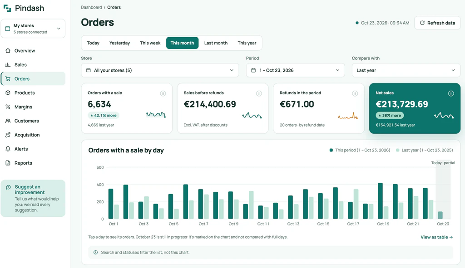
Task: Click the store icon in My stores selector
Action: point(8,29)
